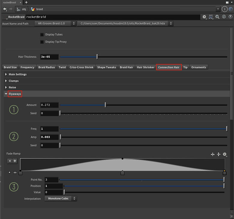Add a new pane tab with the plus icon
234x219 pixels.
26,2
